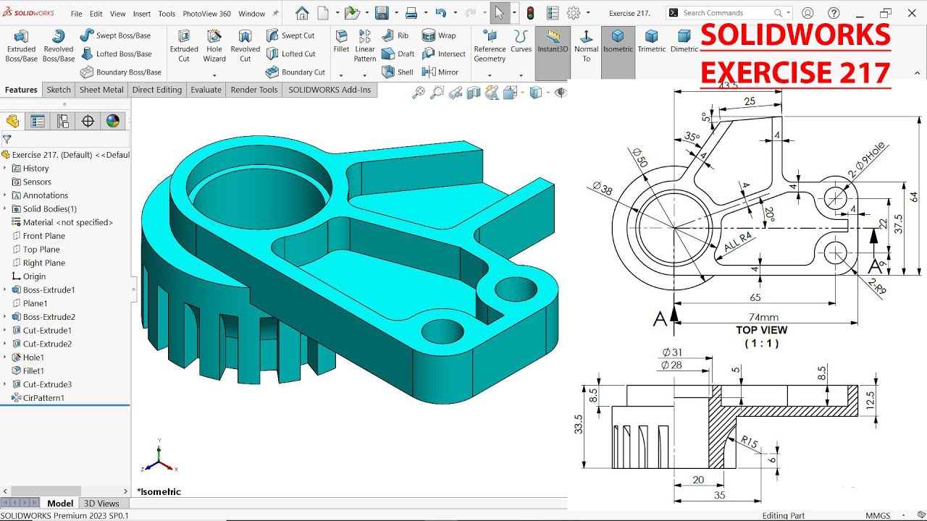Select the Fillet tool
The image size is (927, 521).
[341, 41]
